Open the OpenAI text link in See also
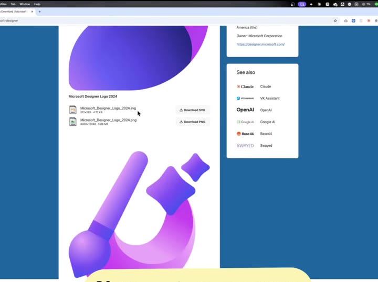 click(x=266, y=110)
